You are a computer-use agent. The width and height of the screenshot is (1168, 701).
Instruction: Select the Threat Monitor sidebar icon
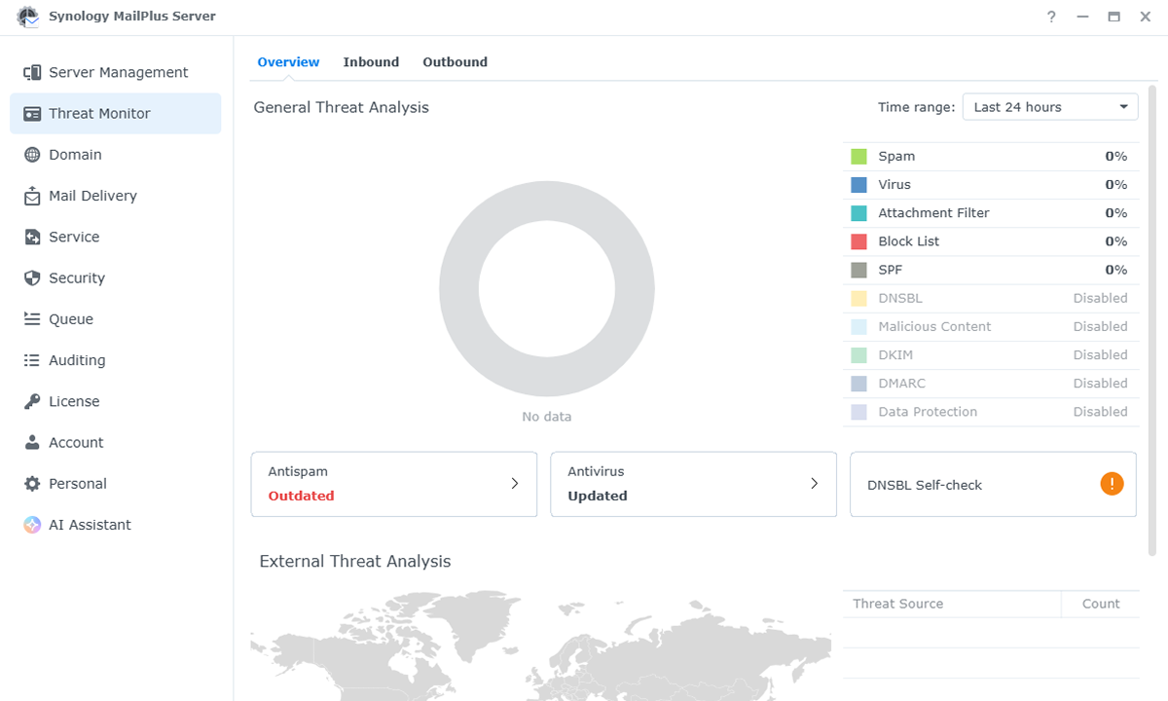(x=32, y=113)
